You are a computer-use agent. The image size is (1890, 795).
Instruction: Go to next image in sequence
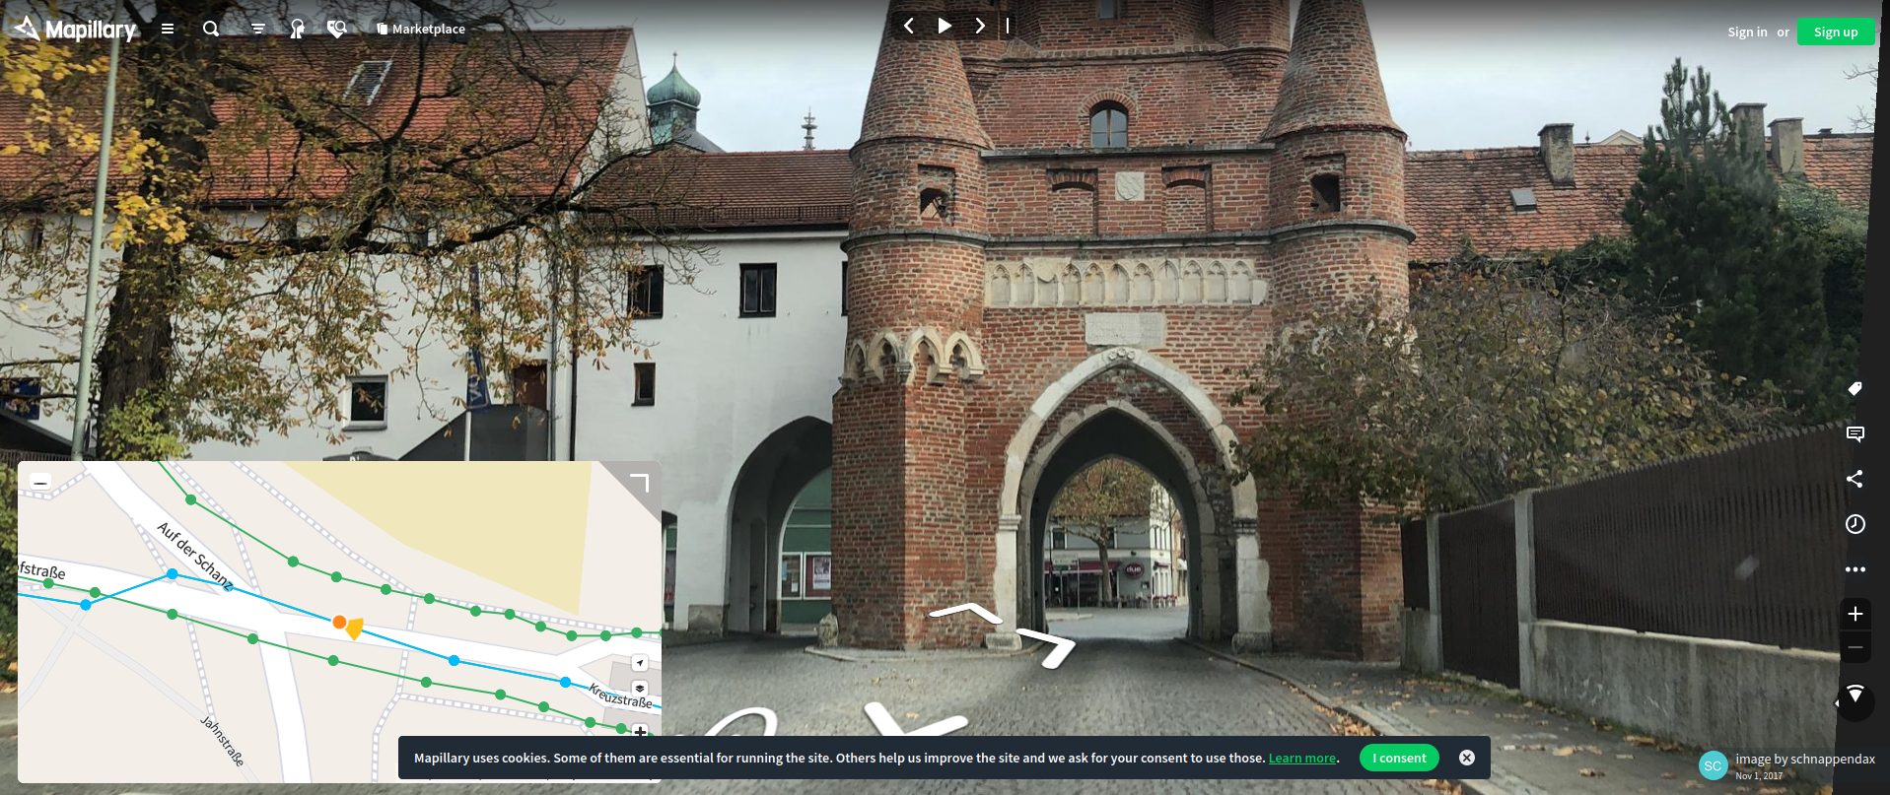point(980,26)
